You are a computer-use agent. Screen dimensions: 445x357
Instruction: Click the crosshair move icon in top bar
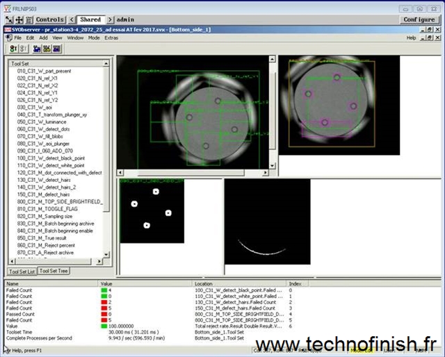[19, 19]
